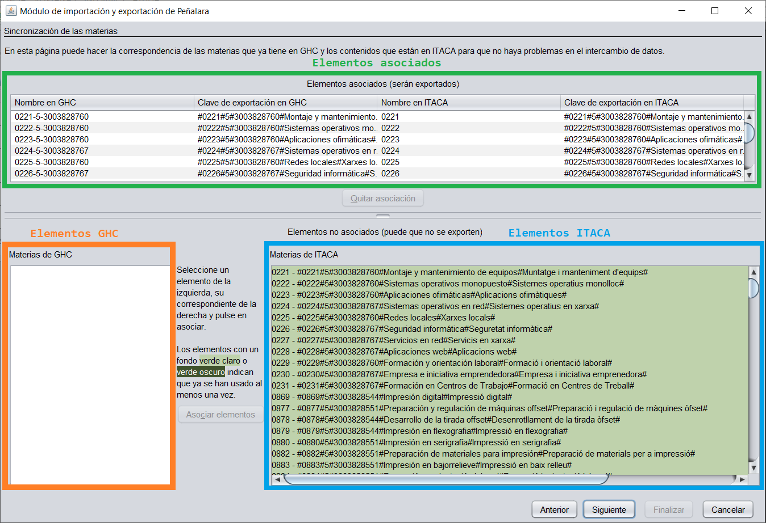Click the Siguiente button

pos(609,509)
